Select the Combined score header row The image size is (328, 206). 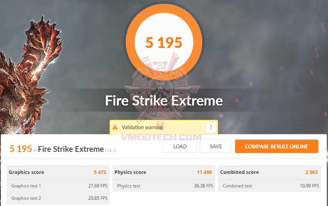(269, 172)
